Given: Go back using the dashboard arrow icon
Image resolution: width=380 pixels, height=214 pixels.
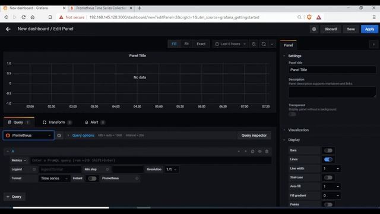Looking at the screenshot, I should tap(8, 29).
